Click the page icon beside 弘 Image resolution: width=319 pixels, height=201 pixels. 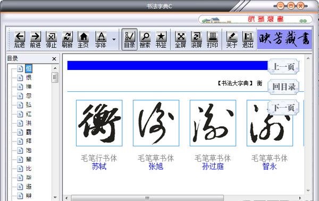(x=20, y=105)
